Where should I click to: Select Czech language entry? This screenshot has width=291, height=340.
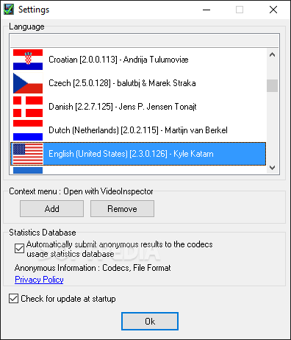[x=138, y=83]
